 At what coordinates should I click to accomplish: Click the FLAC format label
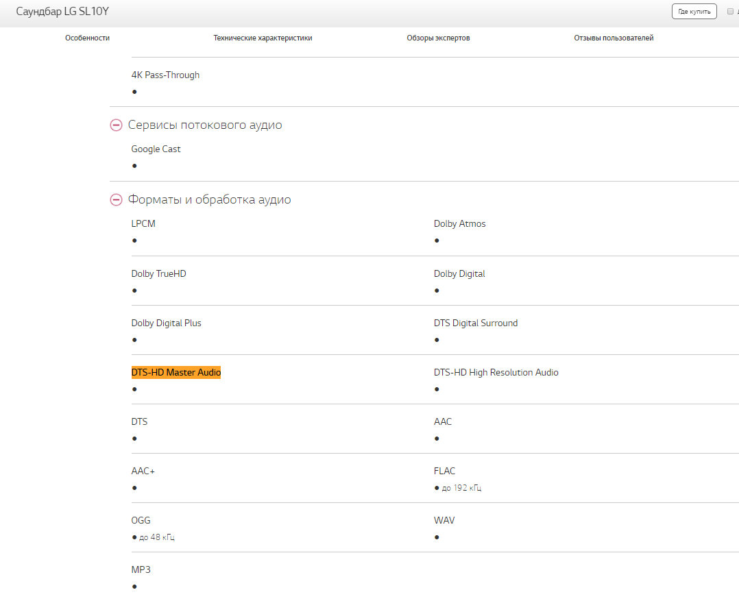[444, 471]
